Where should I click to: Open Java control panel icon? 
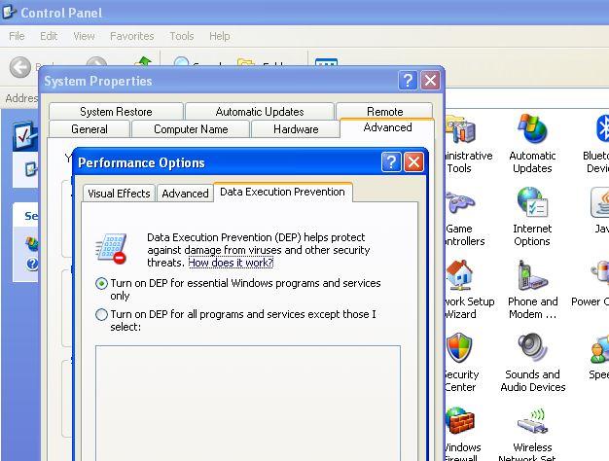[601, 210]
